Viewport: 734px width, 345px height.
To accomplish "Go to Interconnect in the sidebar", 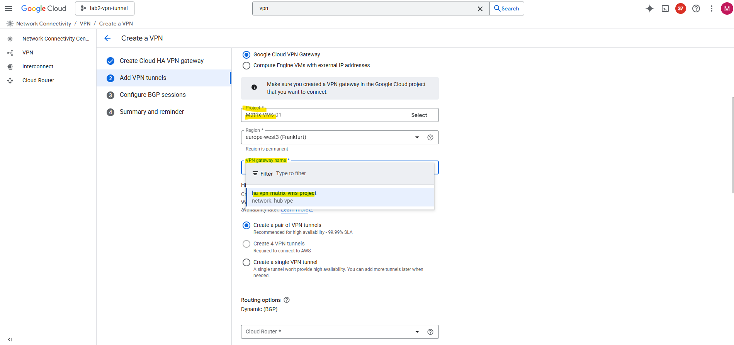I will pos(38,66).
